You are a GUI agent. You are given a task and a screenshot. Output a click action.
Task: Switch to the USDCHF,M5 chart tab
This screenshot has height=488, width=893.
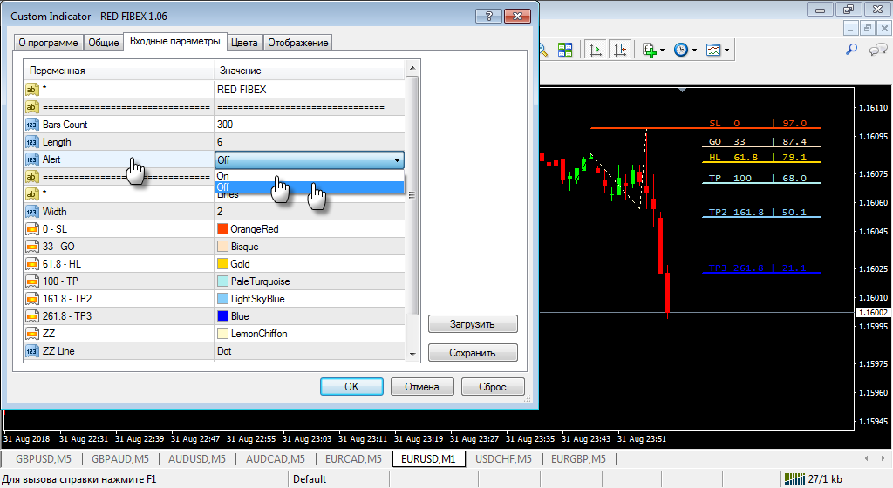pyautogui.click(x=503, y=459)
